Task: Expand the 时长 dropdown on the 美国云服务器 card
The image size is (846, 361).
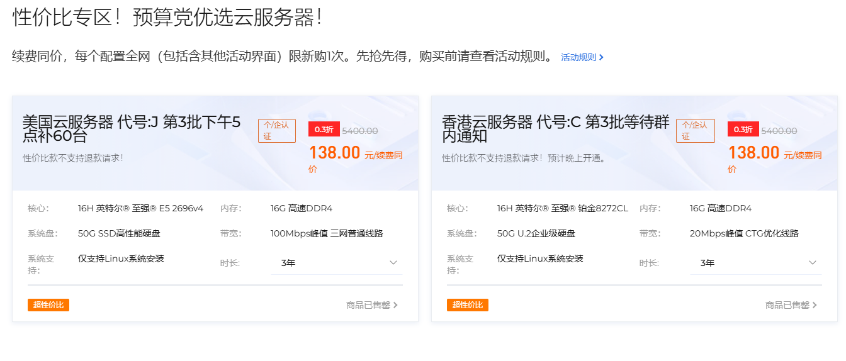Action: pyautogui.click(x=339, y=263)
